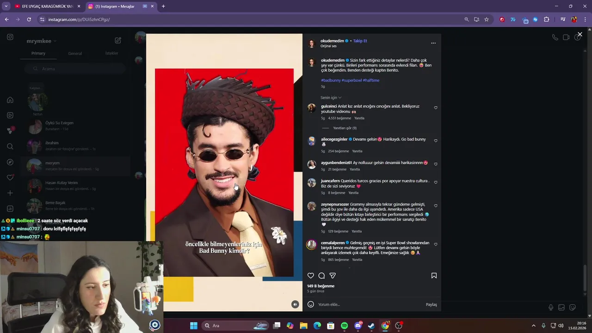Bookmark this page with star icon
Viewport: 592px width, 333px height.
[487, 19]
